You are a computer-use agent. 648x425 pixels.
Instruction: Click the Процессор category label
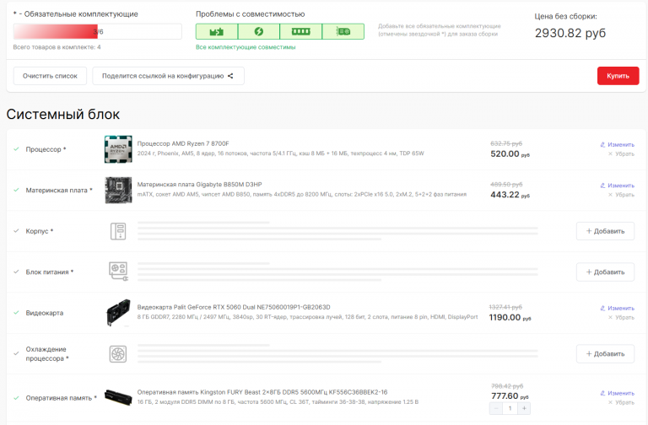coord(46,149)
